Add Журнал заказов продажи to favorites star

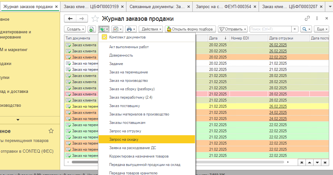click(x=95, y=19)
